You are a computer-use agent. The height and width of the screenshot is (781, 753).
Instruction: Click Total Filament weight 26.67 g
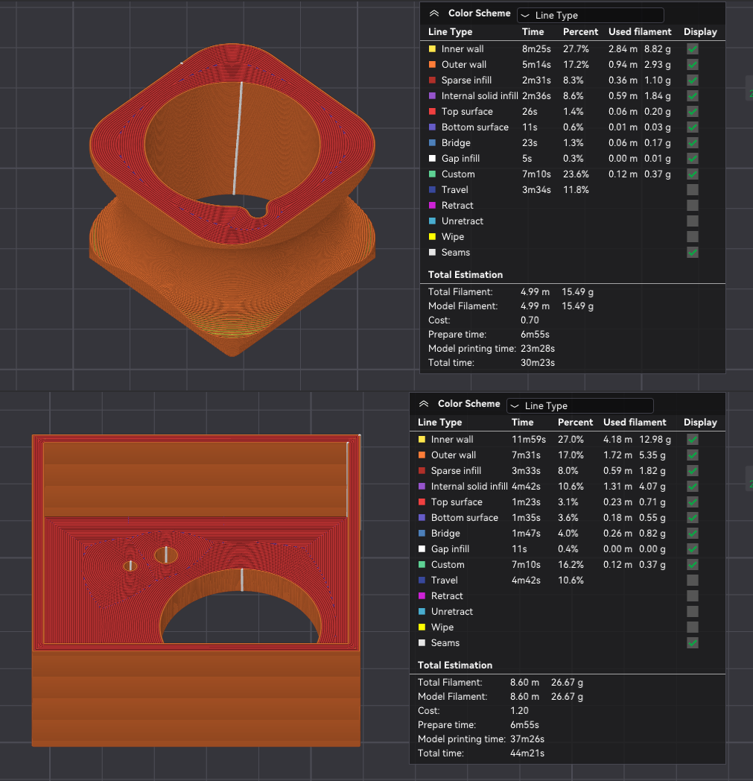(x=567, y=683)
